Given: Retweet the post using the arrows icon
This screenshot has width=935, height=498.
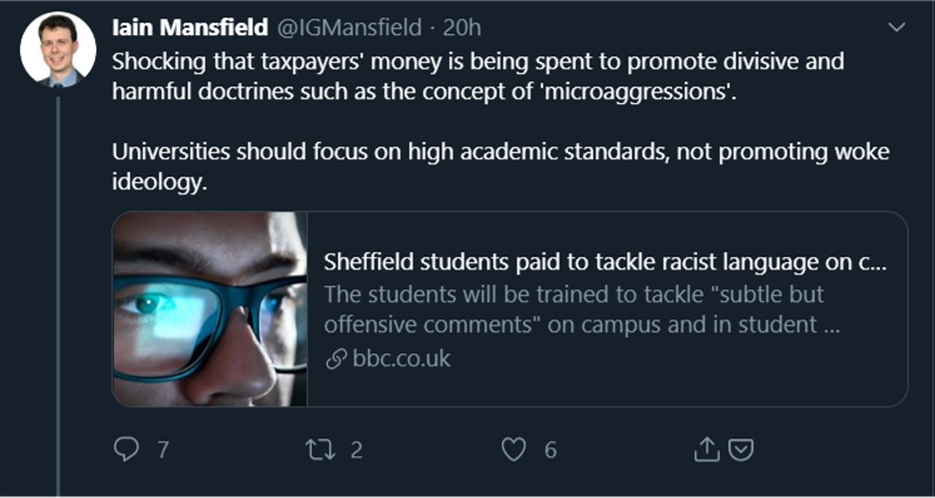Looking at the screenshot, I should coord(319,450).
